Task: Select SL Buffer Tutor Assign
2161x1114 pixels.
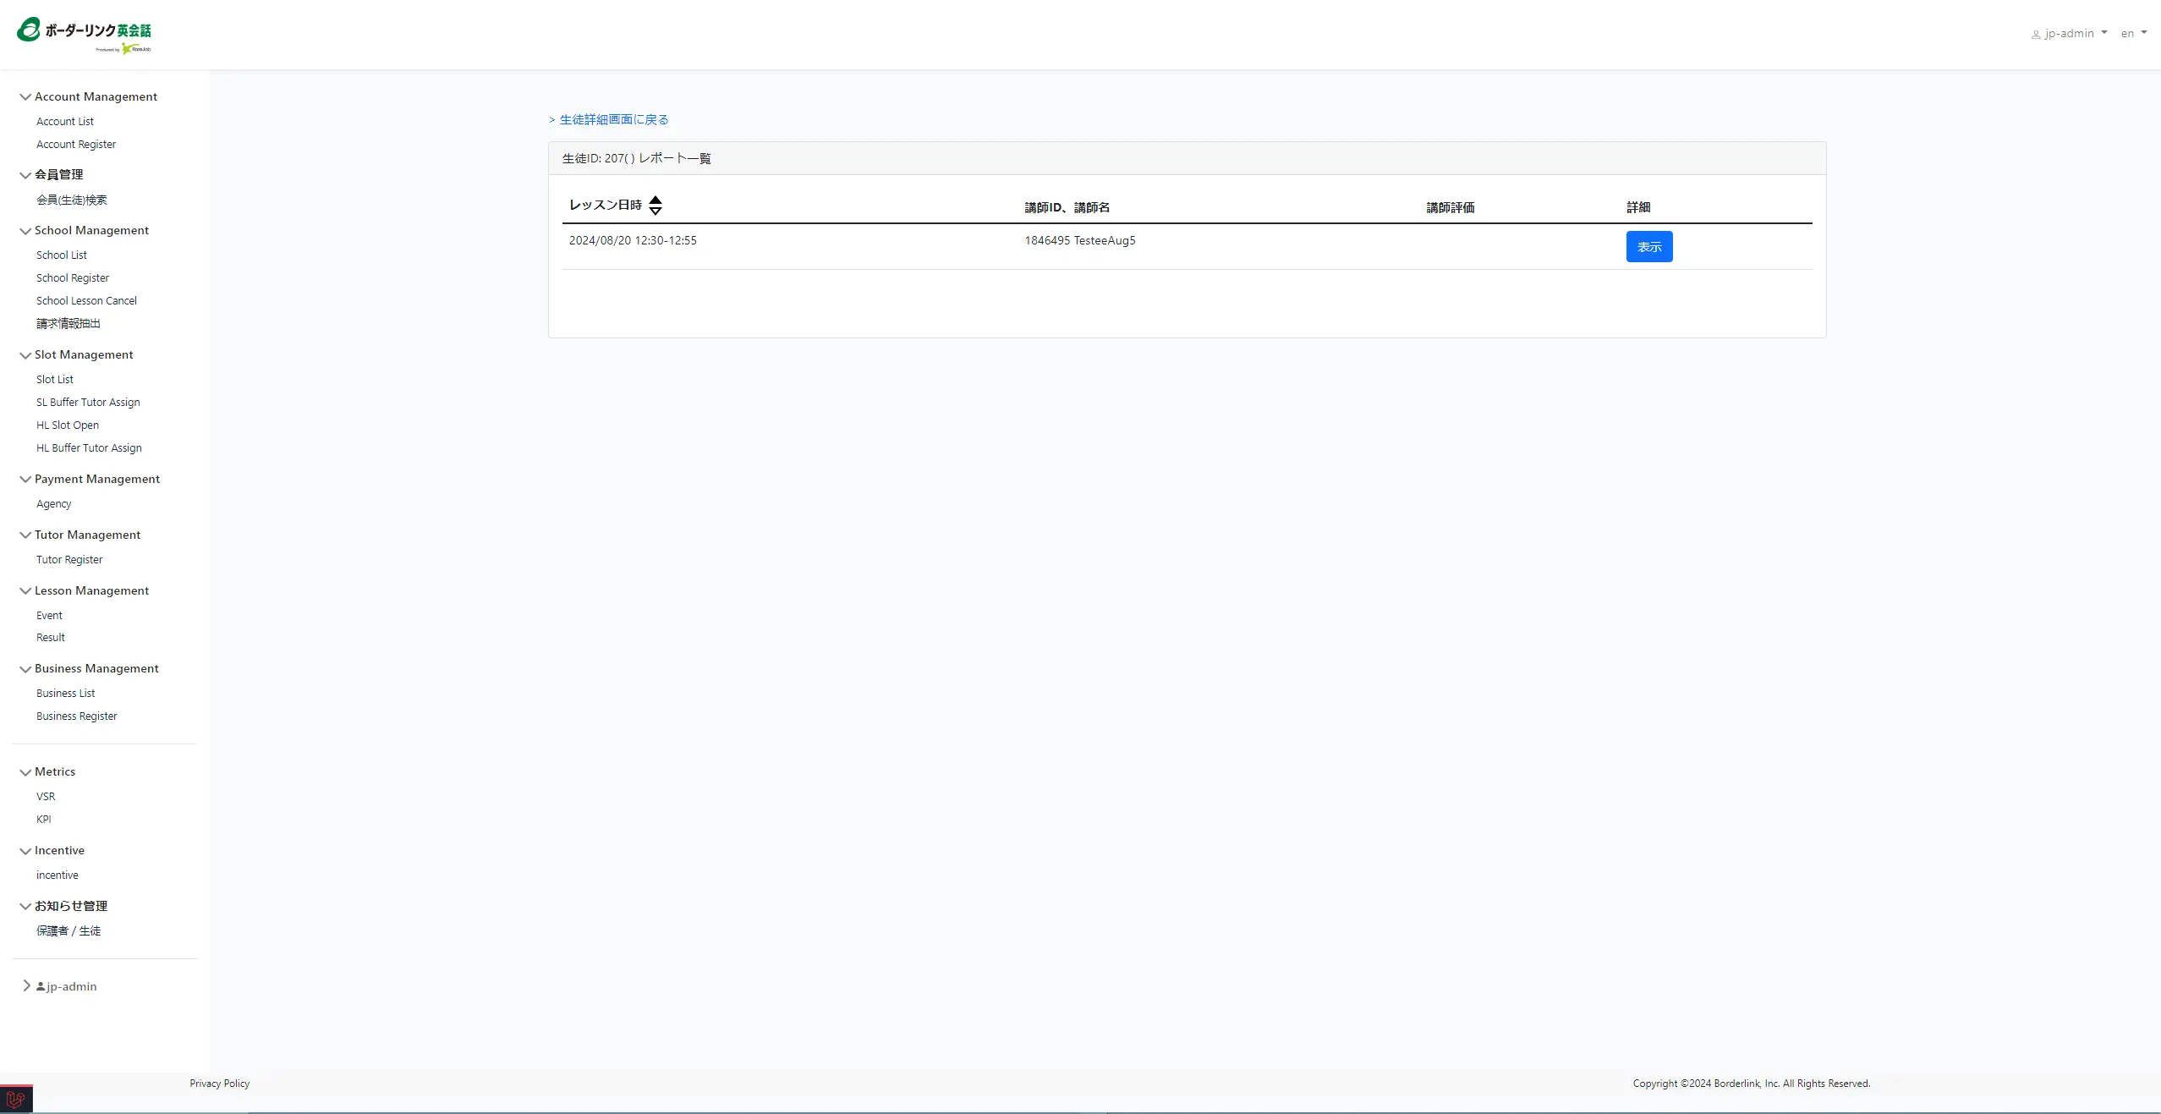Action: pos(88,403)
